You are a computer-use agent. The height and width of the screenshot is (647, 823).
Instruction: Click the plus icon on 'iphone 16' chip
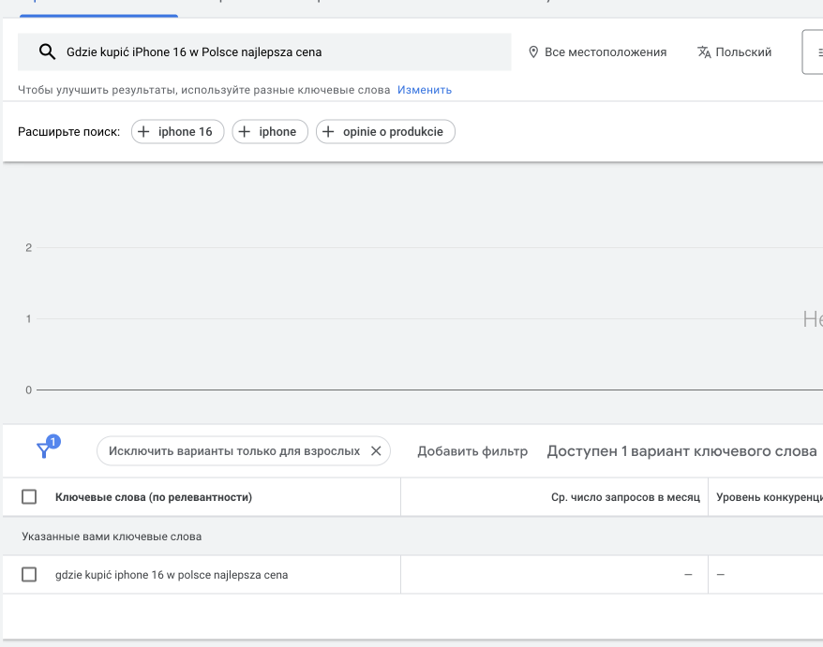[143, 132]
